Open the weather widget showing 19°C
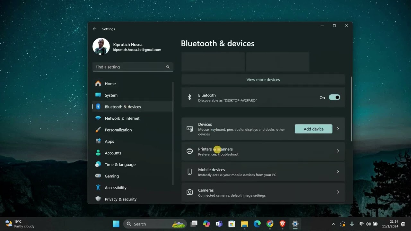This screenshot has height=231, width=411. [20, 224]
